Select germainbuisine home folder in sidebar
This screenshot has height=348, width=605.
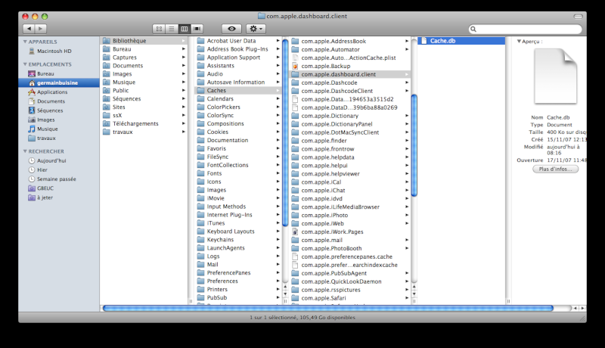point(59,82)
